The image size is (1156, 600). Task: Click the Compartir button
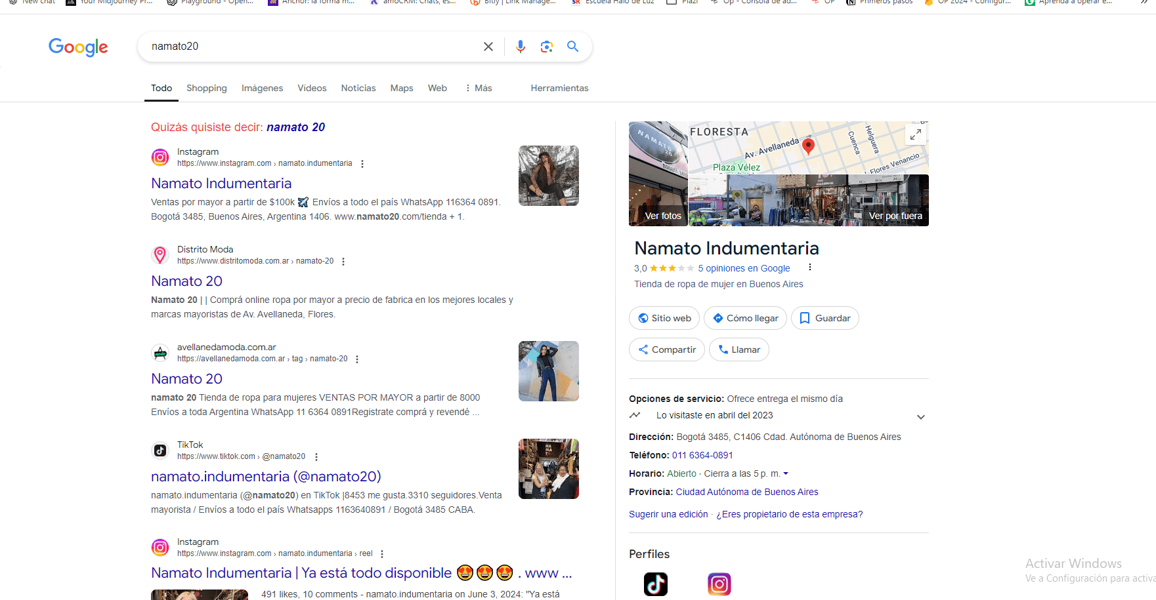click(667, 350)
